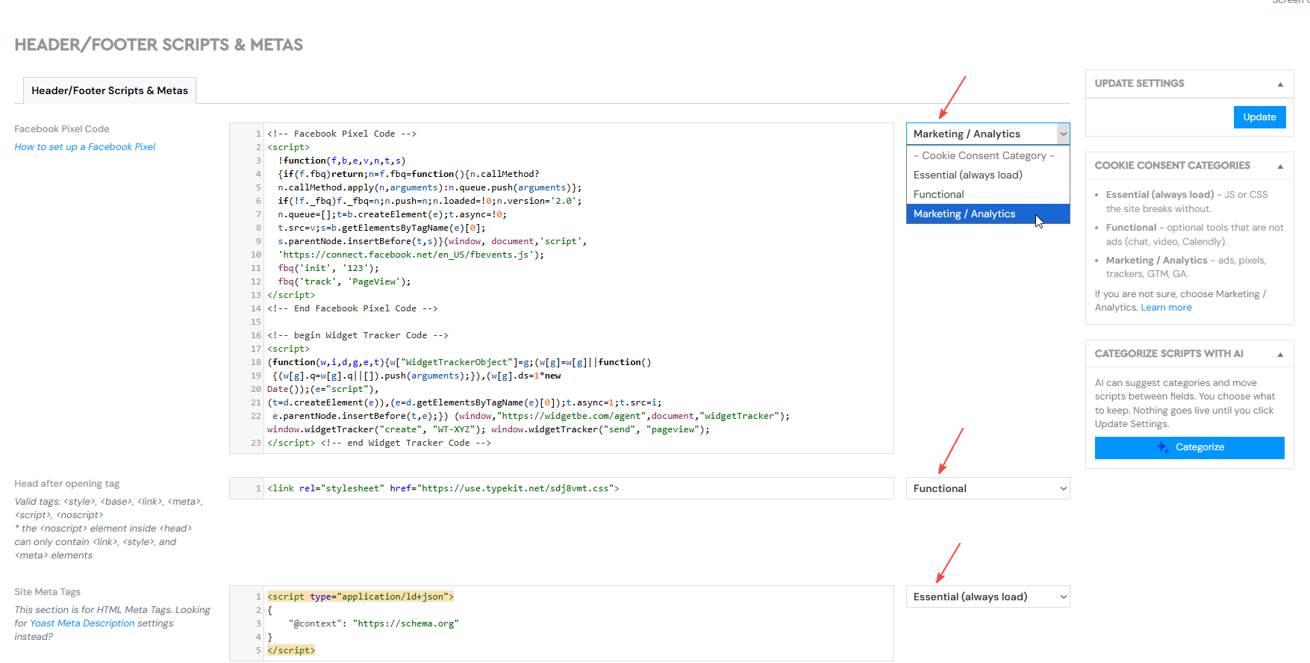Viewport: 1310px width, 663px height.
Task: Click the Update button
Action: tap(1259, 117)
